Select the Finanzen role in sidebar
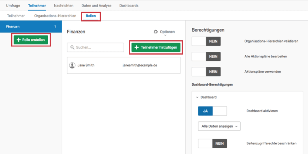 pos(31,27)
